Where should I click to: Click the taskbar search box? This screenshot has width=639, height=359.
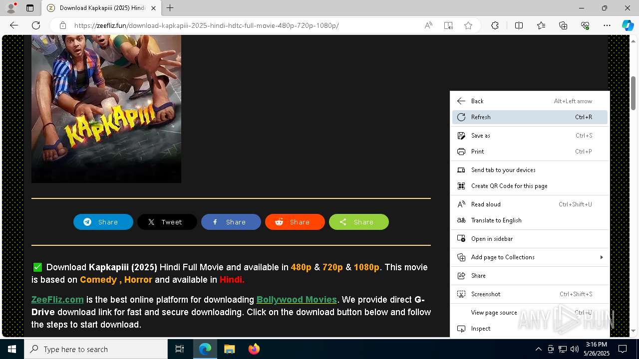pos(96,349)
